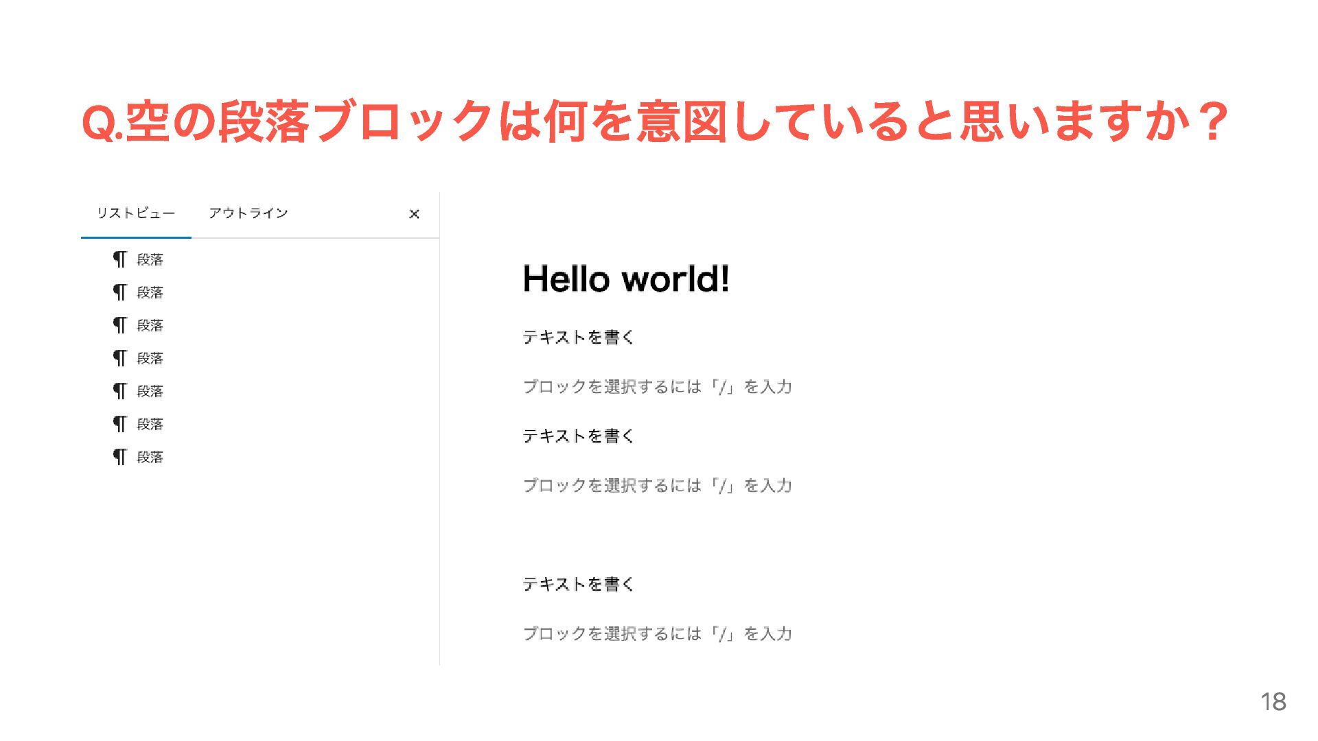Click the first テキストを書く paragraph
Image resolution: width=1318 pixels, height=741 pixels.
(x=578, y=337)
